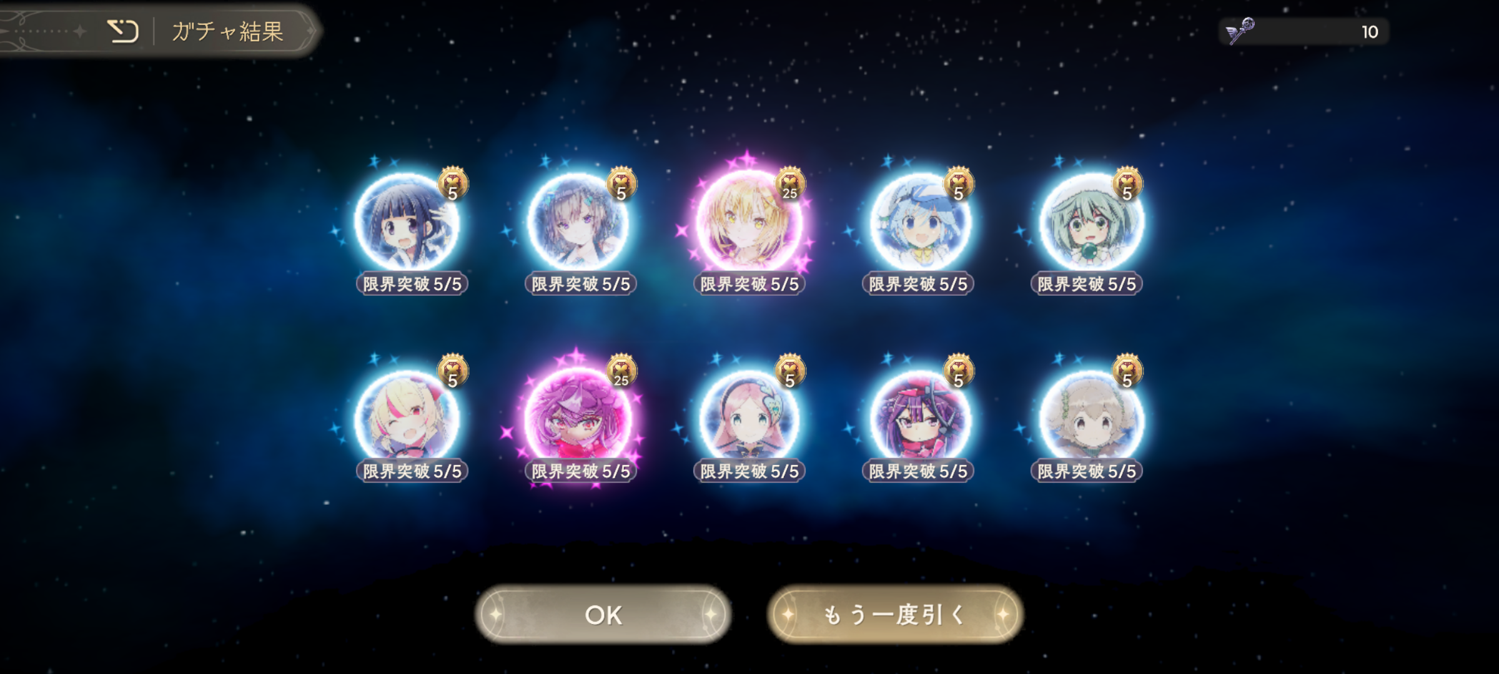Tap the pink-glowing magenta-haired character portrait

coord(578,418)
